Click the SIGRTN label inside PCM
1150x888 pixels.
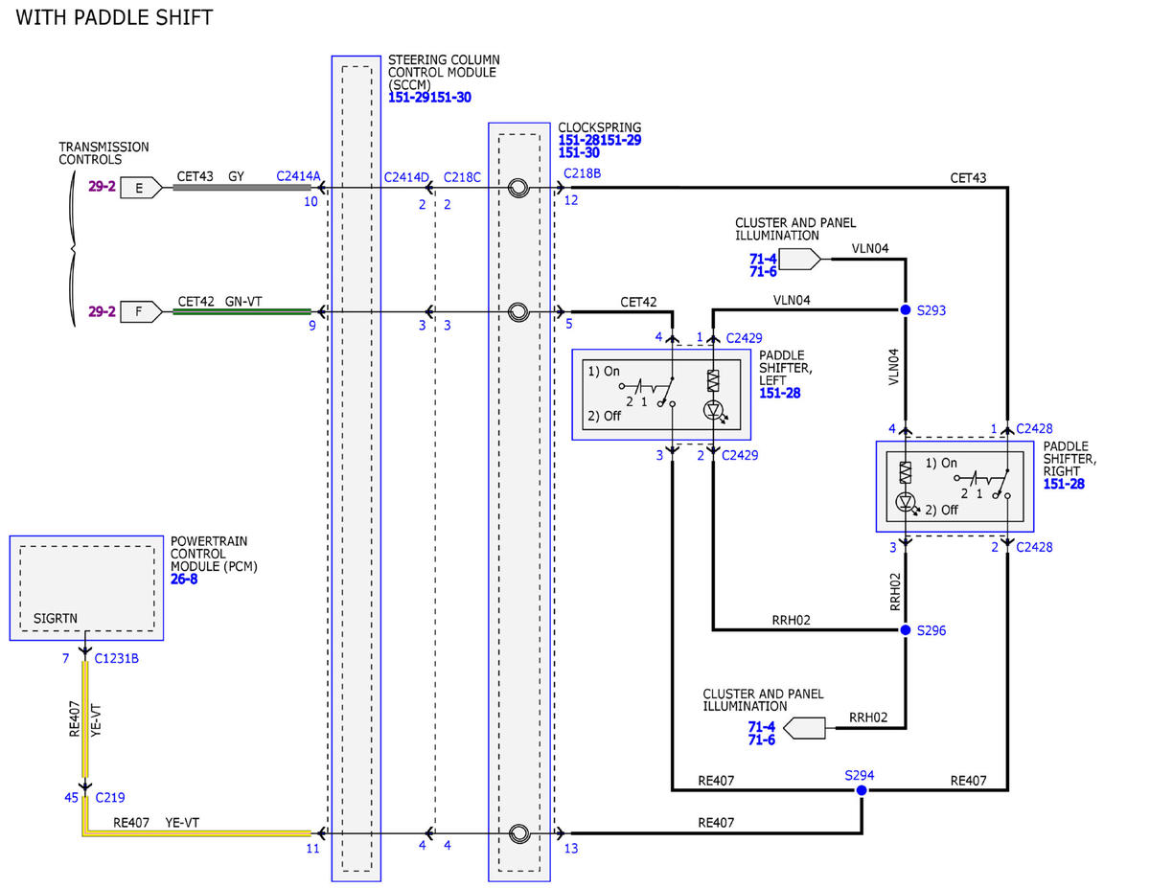click(x=54, y=619)
